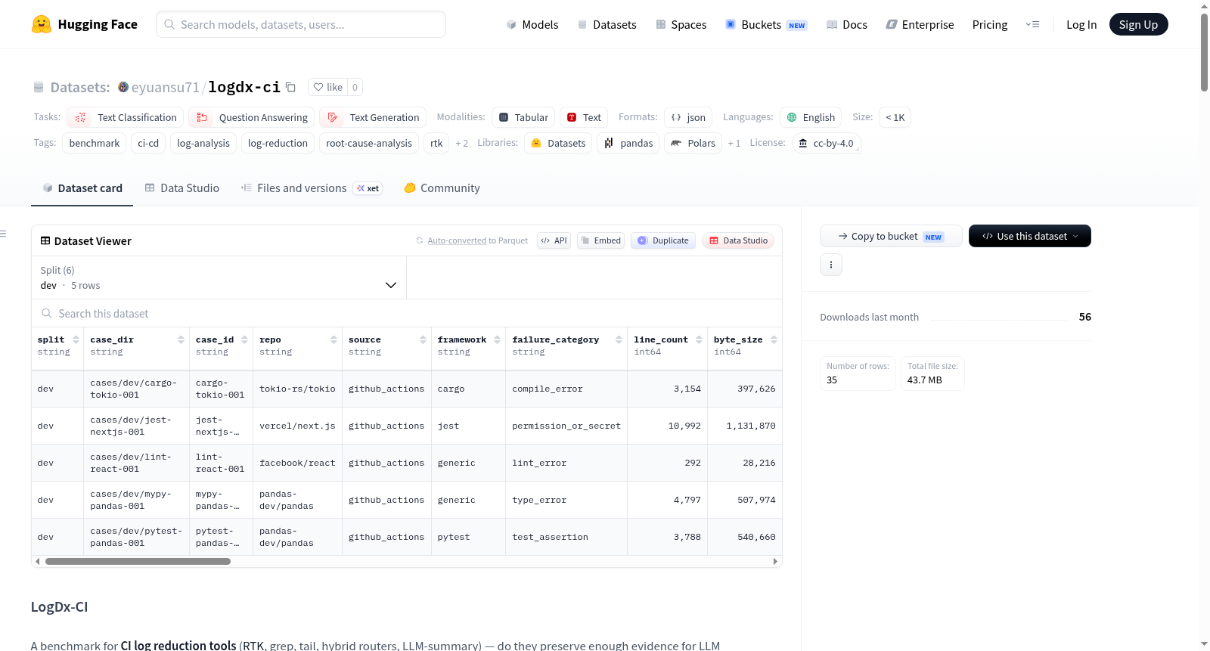Open the Community tab
This screenshot has height=651, width=1210.
[442, 188]
